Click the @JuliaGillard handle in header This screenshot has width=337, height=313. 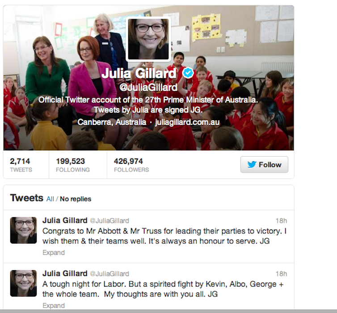pyautogui.click(x=148, y=88)
